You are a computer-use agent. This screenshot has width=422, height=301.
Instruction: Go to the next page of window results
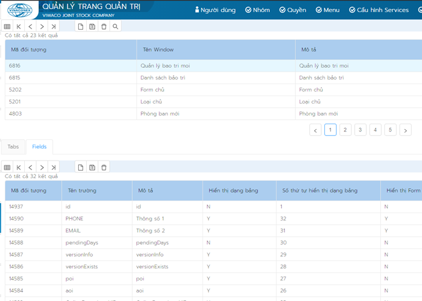pos(405,130)
